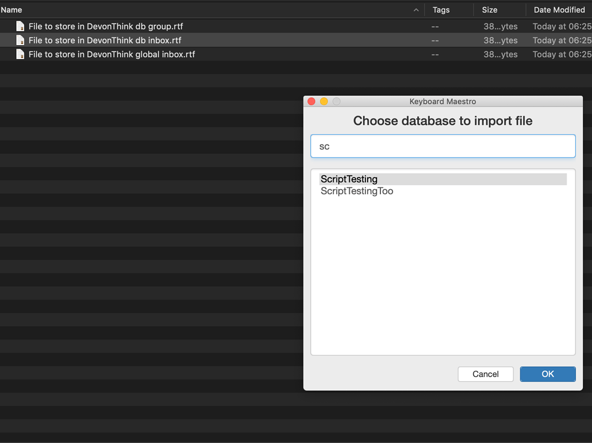
Task: Click the Keyboard Maestro title bar
Action: tap(442, 101)
